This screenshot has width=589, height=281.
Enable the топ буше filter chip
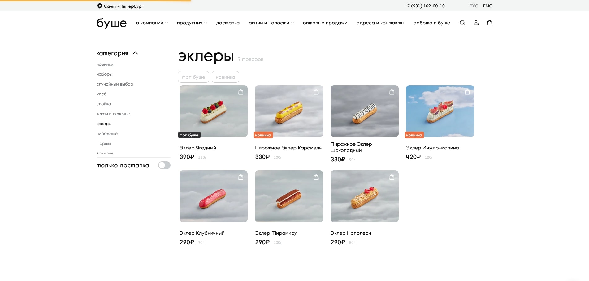click(x=193, y=77)
